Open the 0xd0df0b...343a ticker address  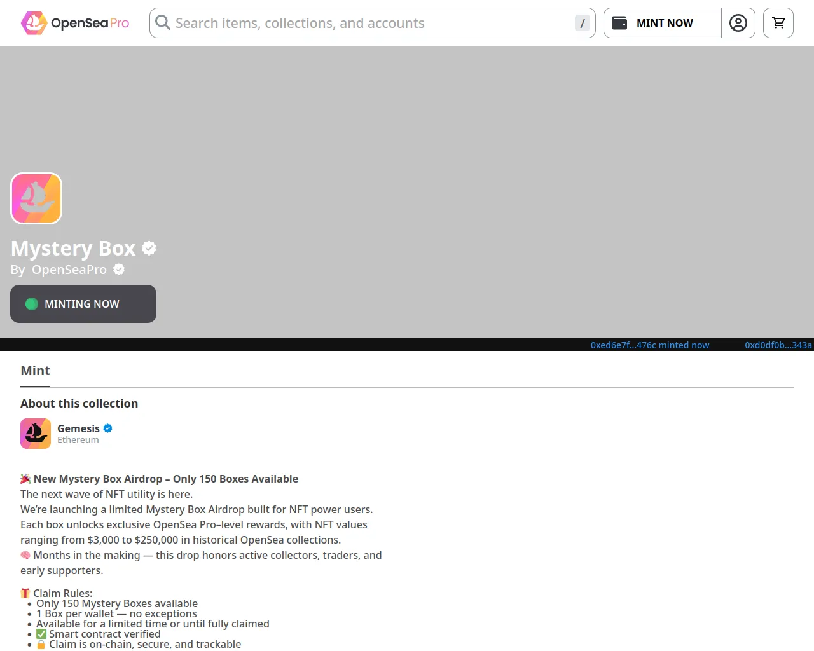click(x=778, y=345)
